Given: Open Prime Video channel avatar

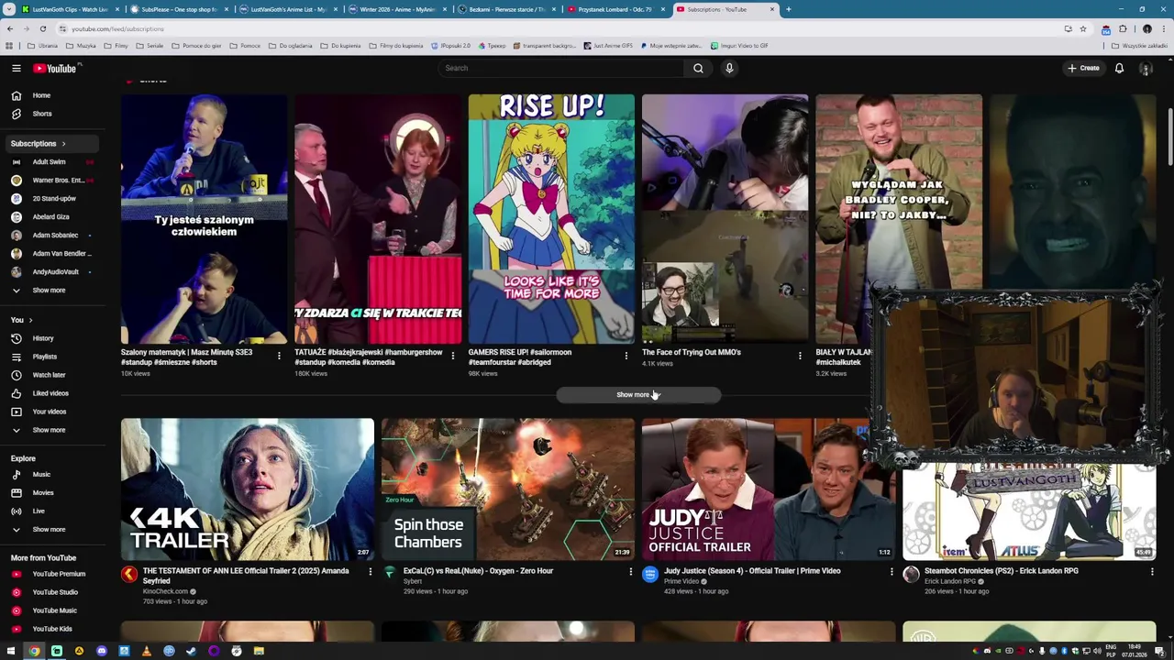Looking at the screenshot, I should [650, 575].
